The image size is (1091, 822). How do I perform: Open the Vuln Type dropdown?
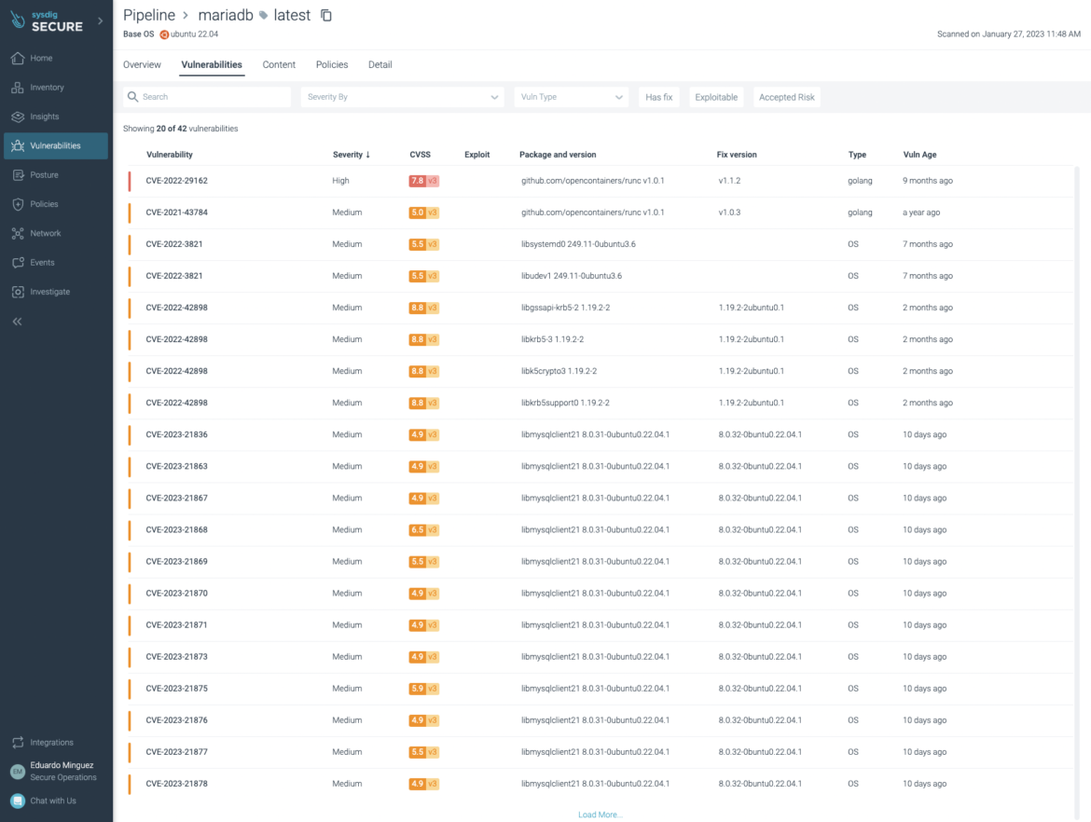point(572,97)
